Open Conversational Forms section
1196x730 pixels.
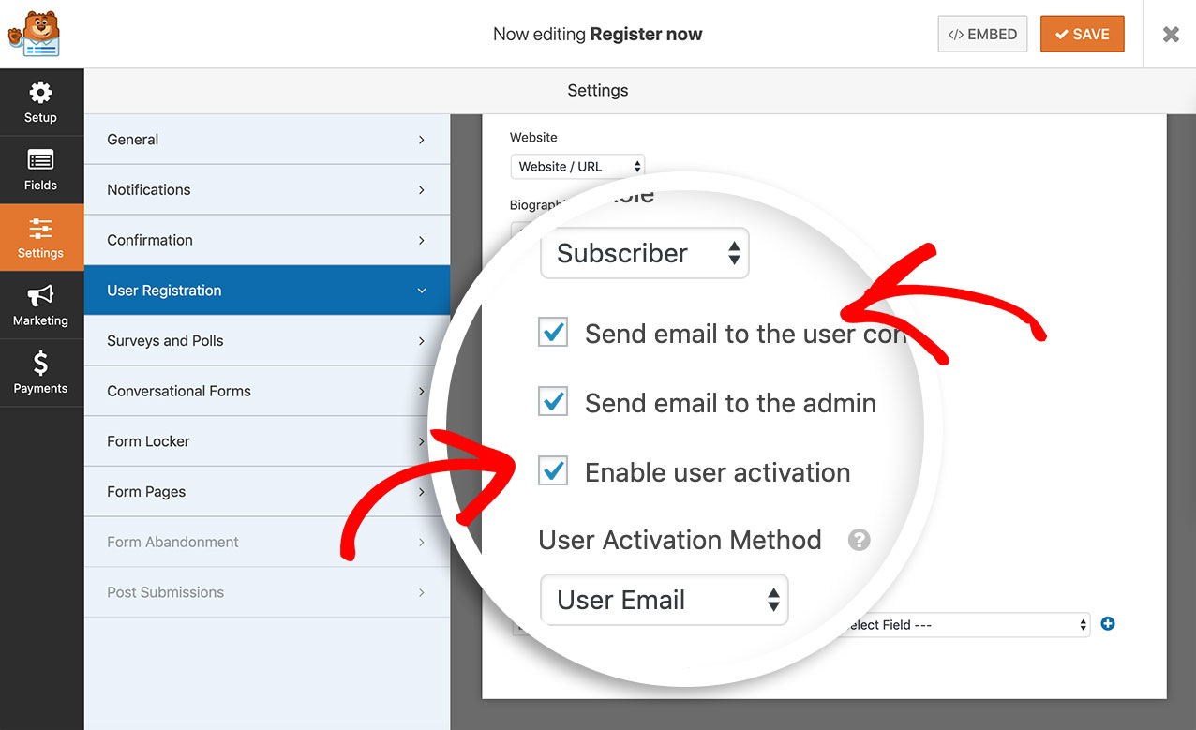[x=267, y=391]
